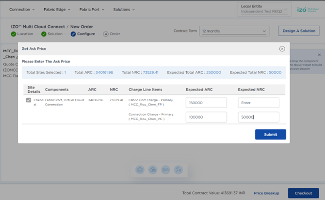Open the Connection menu
Image resolution: width=325 pixels, height=200 pixels.
coord(22,10)
